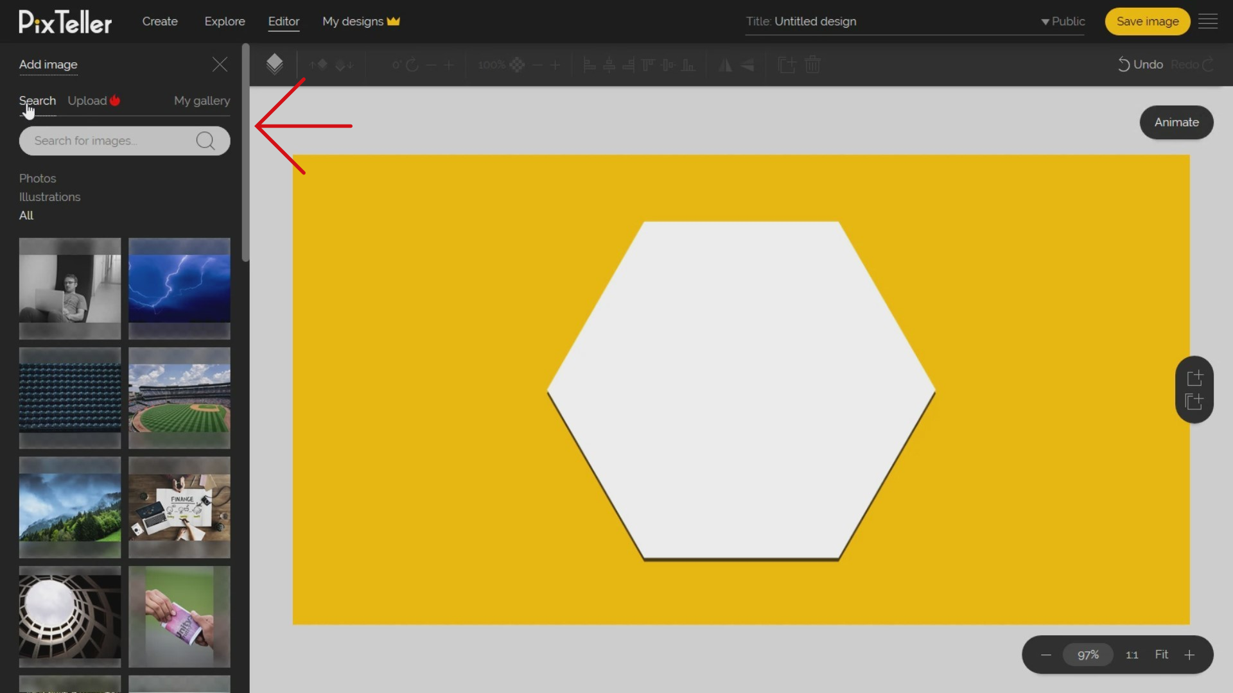Click the Fit zoom level button
The height and width of the screenshot is (693, 1233).
click(1162, 654)
